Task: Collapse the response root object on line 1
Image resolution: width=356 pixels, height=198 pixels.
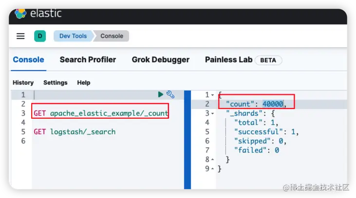Action: (212, 95)
